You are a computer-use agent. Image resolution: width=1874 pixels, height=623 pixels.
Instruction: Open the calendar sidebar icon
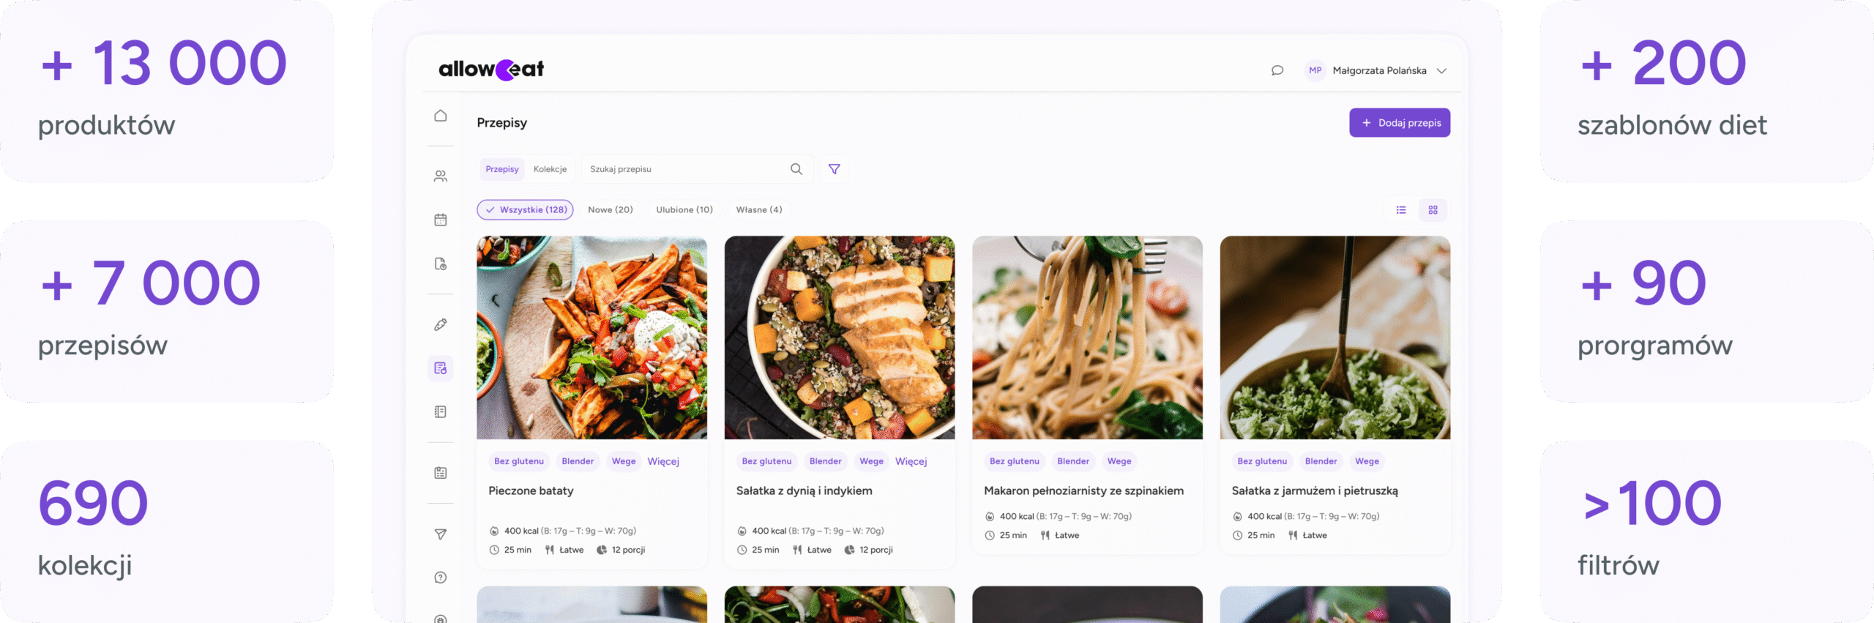[x=440, y=220]
